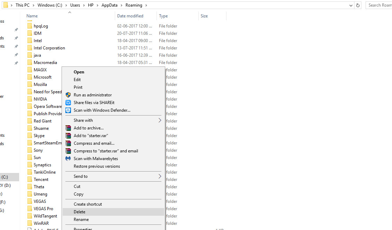This screenshot has height=230, width=392.
Task: Select the VEGAS Pro folder icon
Action: click(x=30, y=208)
